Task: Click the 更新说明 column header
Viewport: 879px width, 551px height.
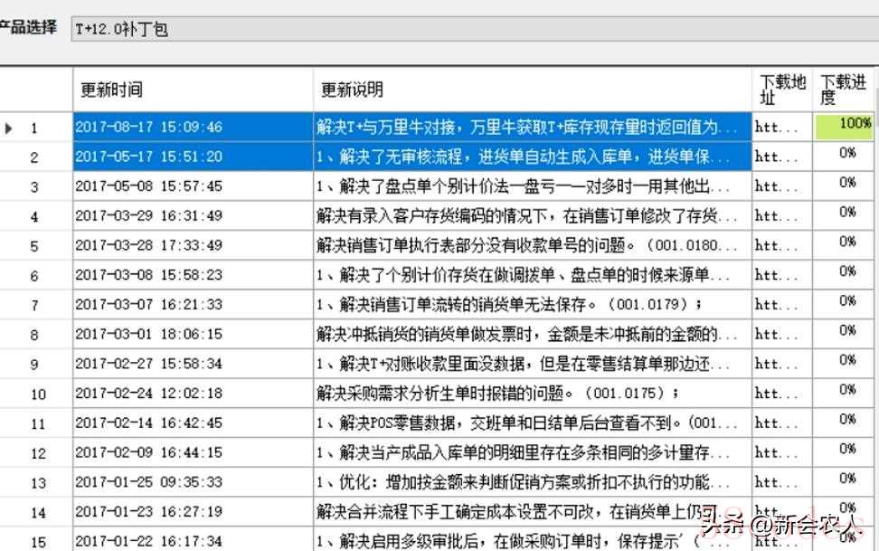Action: pos(532,90)
